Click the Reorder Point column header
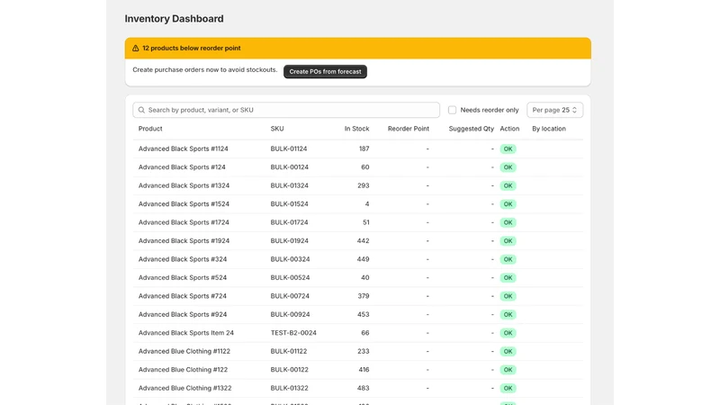 [x=409, y=129]
